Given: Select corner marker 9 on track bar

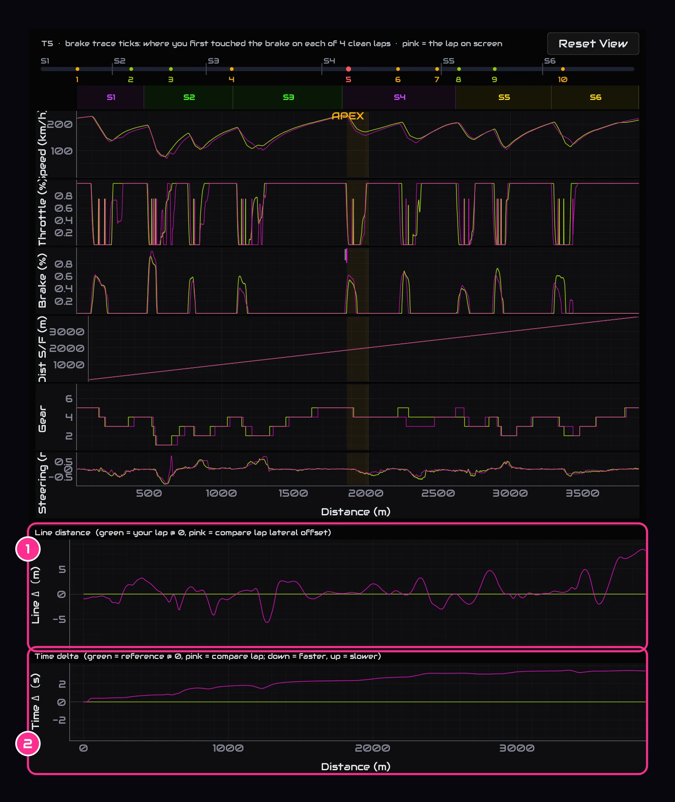Looking at the screenshot, I should coord(495,69).
